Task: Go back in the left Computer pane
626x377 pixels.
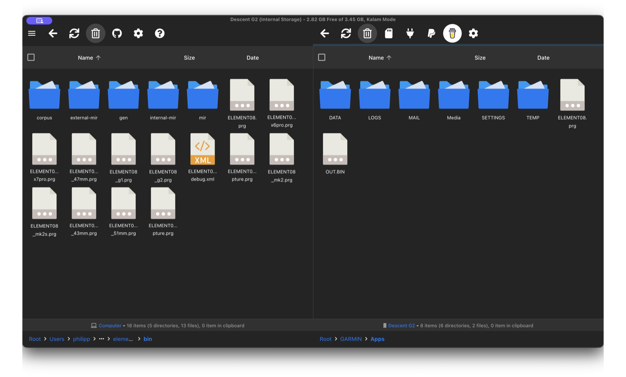Action: coord(53,34)
